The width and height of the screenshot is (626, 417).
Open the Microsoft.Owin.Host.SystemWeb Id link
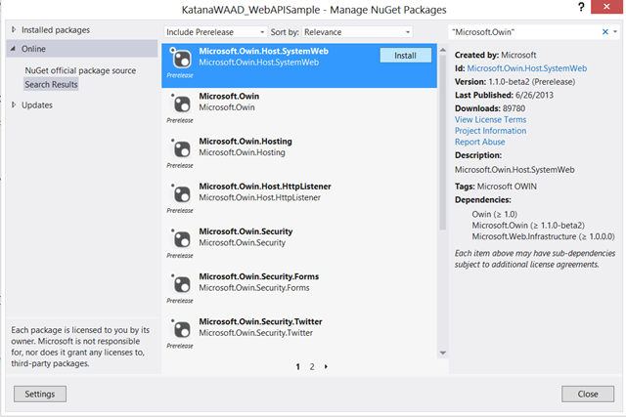527,68
